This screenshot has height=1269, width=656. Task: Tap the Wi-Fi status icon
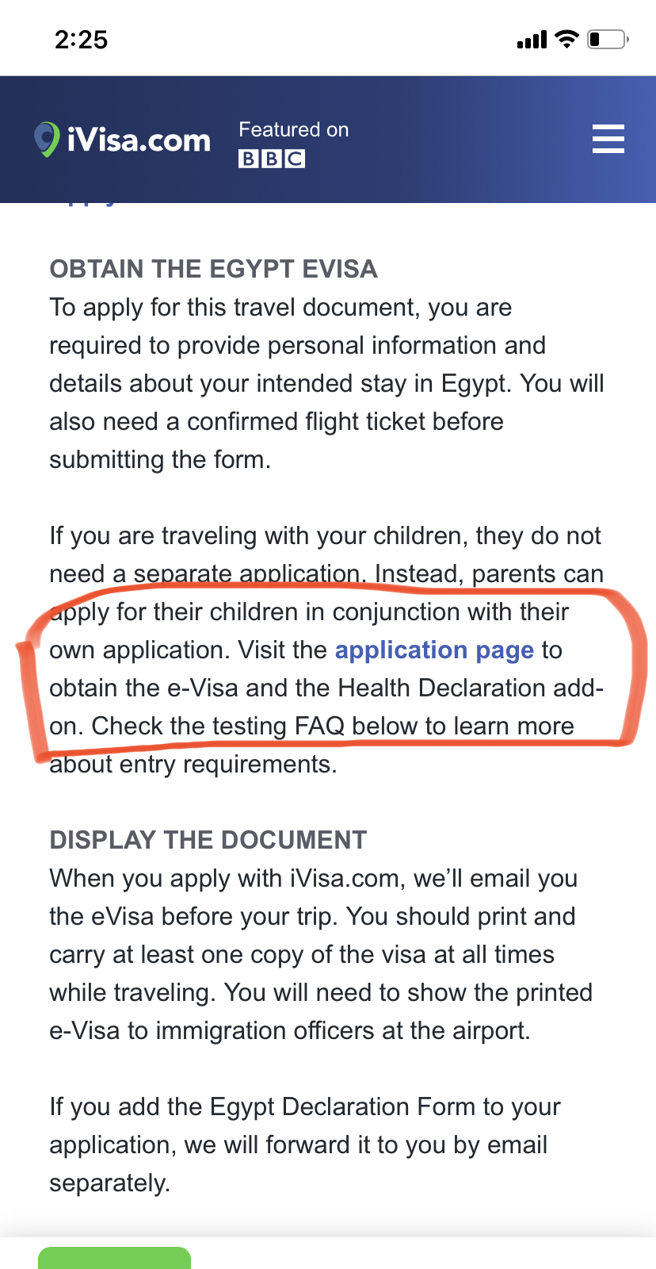(566, 39)
